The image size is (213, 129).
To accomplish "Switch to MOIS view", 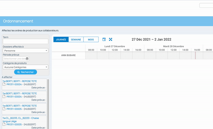I will coord(91,39).
